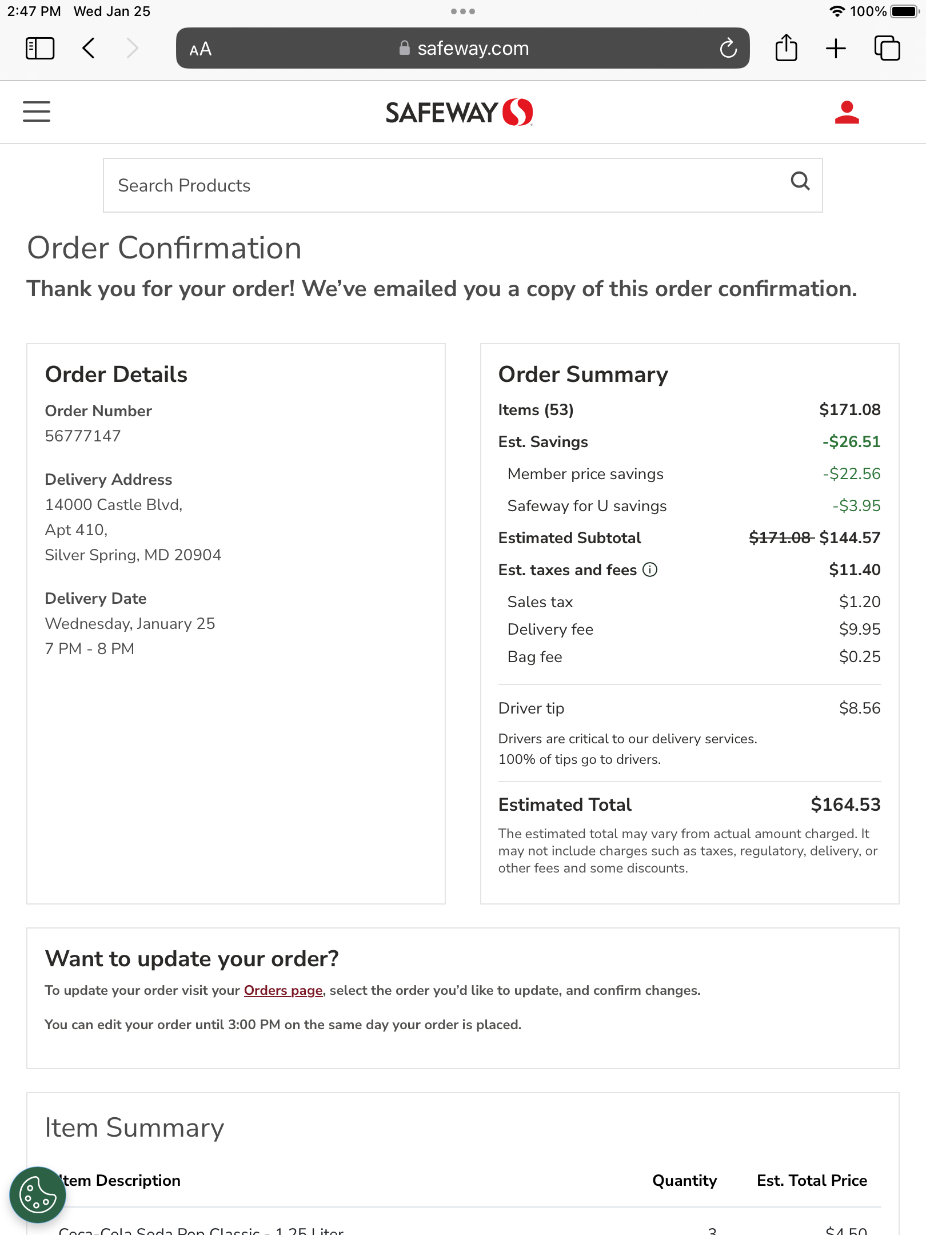
Task: Click the Quantity column header
Action: (x=684, y=1181)
